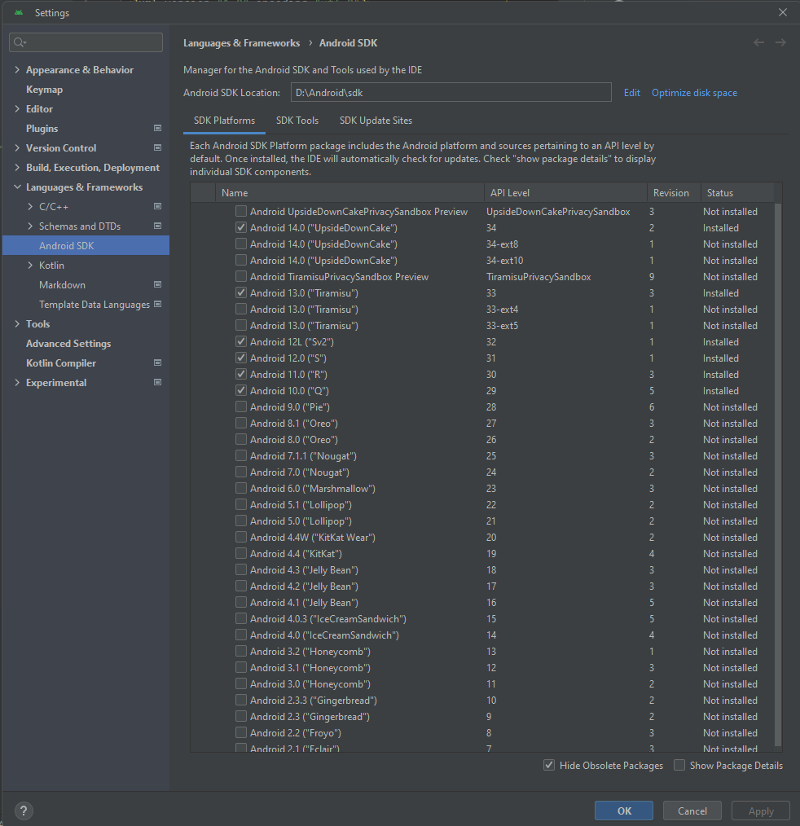Expand the Kotlin tree node
Viewport: 800px width, 826px height.
[x=30, y=265]
